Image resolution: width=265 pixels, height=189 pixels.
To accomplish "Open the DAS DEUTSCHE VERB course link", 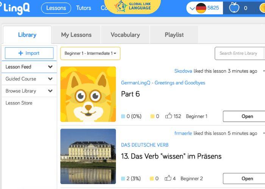I will point(145,145).
